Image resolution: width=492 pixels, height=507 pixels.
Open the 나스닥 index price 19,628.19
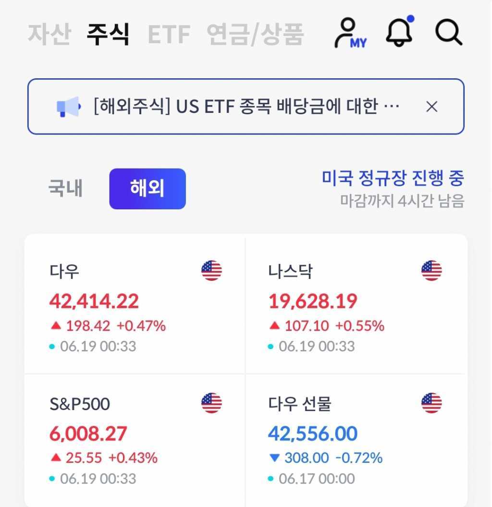click(x=313, y=301)
